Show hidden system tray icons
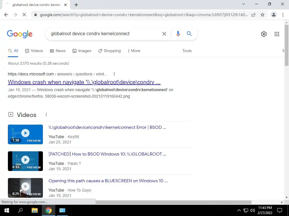The height and width of the screenshot is (216, 289). click(x=239, y=210)
